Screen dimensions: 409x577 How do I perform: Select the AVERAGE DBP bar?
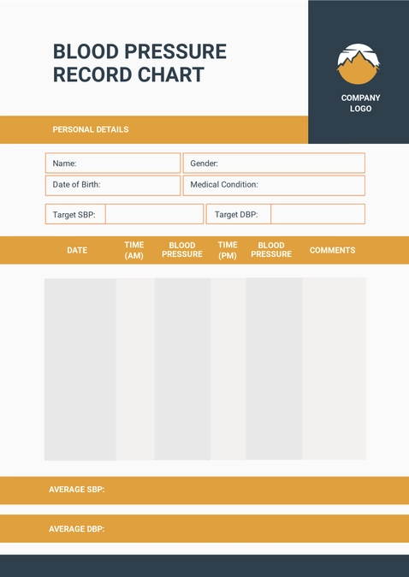click(204, 528)
